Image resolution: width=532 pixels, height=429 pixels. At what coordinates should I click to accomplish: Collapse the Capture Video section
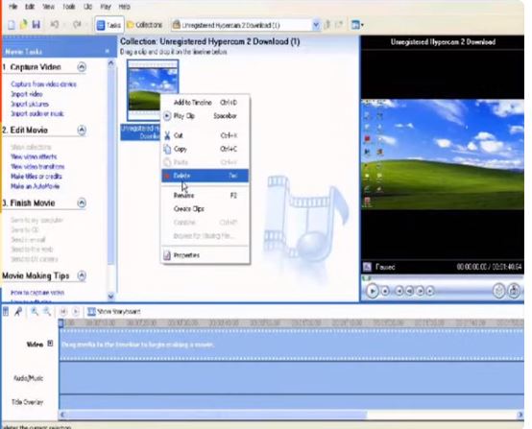tap(82, 67)
